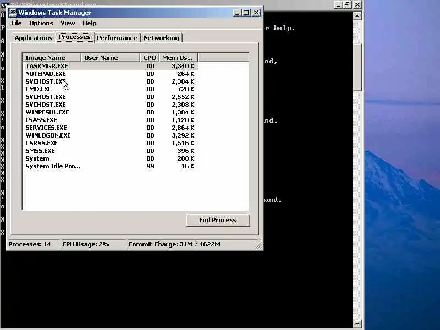This screenshot has height=330, width=440.
Task: Click the End Process button
Action: tap(218, 220)
